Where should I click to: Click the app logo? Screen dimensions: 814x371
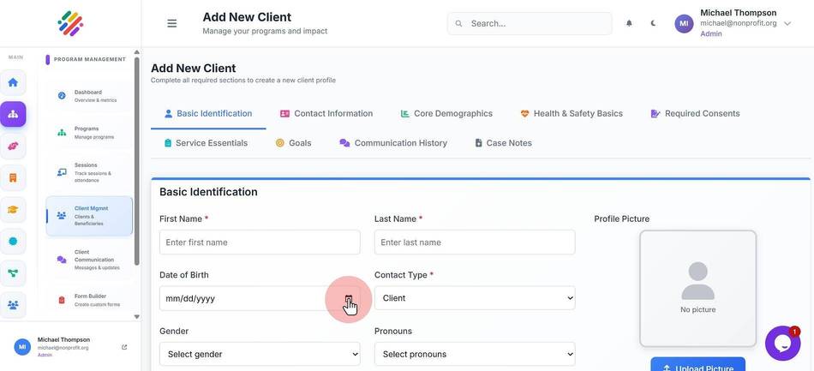pyautogui.click(x=70, y=23)
